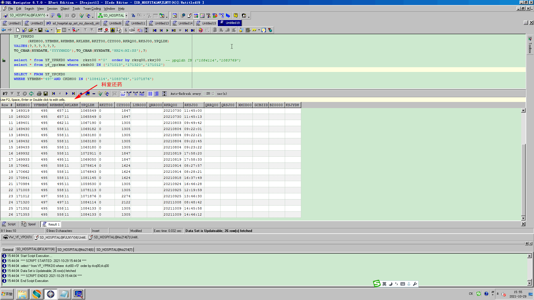Go to the last record in grid
This screenshot has width=534, height=300.
pos(73,94)
